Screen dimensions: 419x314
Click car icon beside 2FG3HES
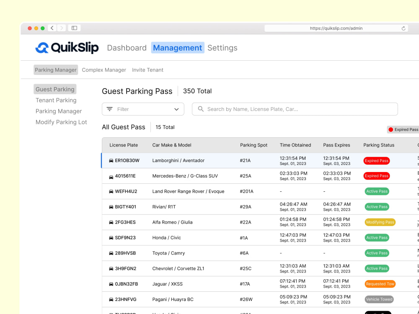[111, 222]
